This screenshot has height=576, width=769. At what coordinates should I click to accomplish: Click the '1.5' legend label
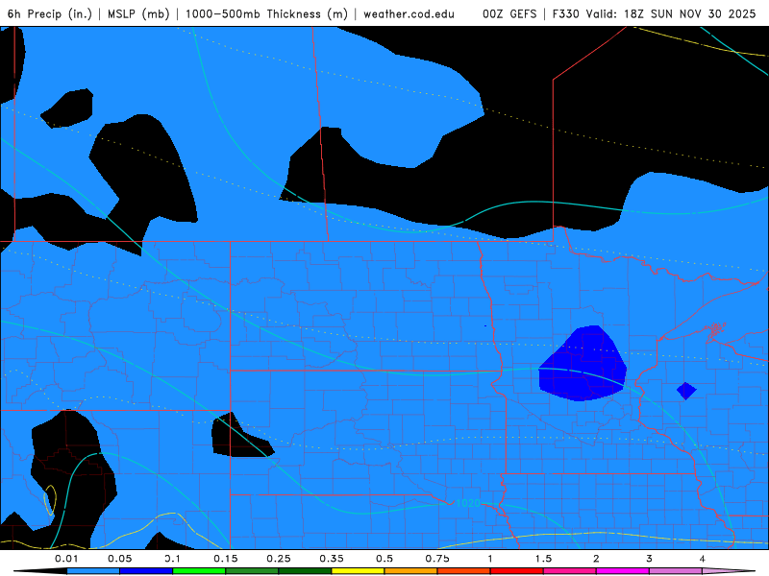543,559
